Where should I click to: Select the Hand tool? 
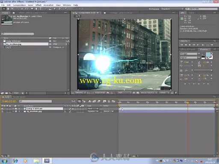(x=8, y=9)
